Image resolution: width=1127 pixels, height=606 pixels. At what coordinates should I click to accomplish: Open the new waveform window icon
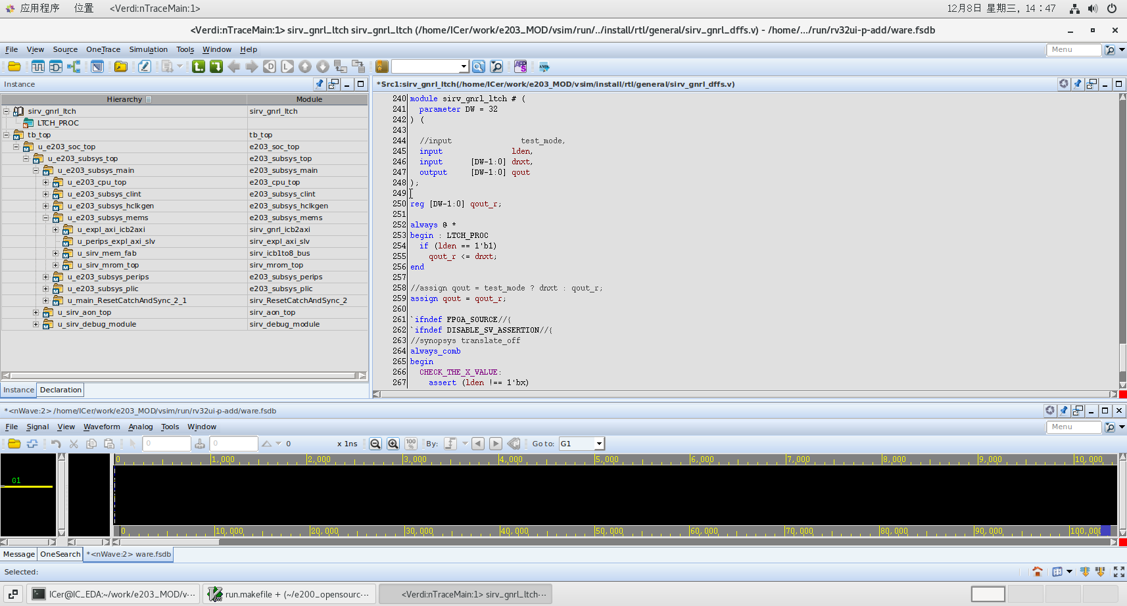(x=38, y=66)
